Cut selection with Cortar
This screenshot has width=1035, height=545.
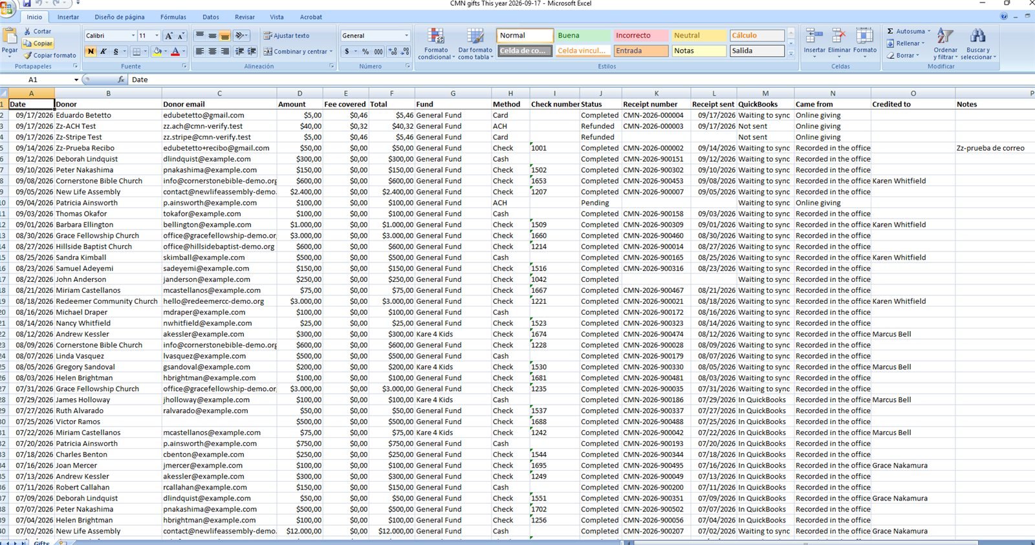tap(37, 31)
